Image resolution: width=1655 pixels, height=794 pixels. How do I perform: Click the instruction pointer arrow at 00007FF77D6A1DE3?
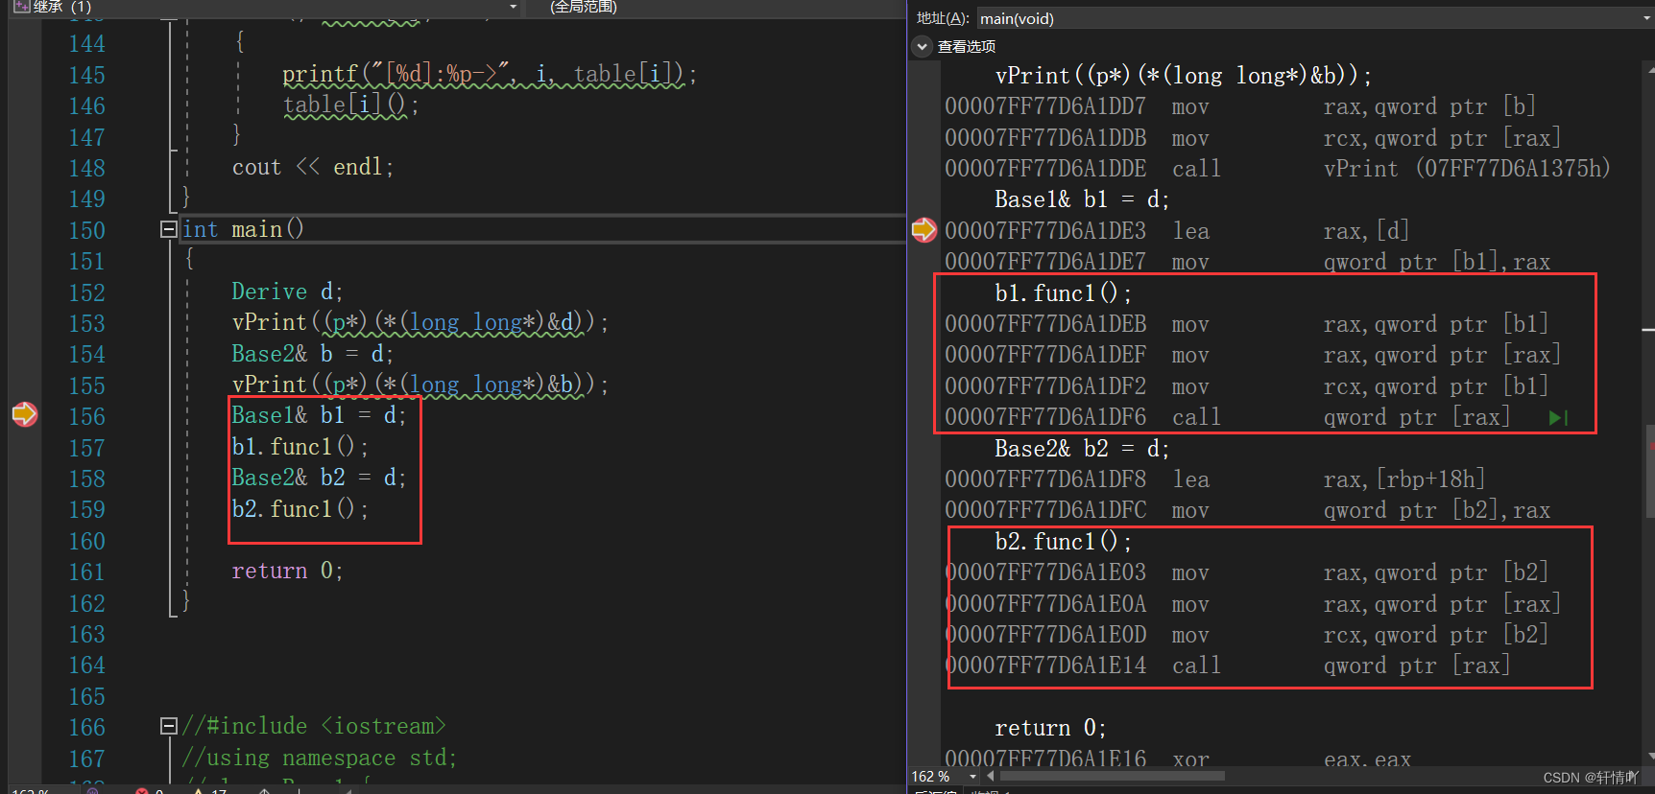point(923,230)
